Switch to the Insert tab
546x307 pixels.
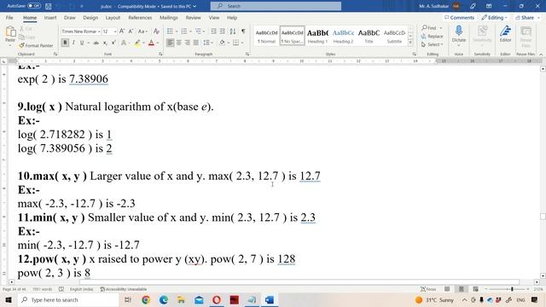pos(50,17)
